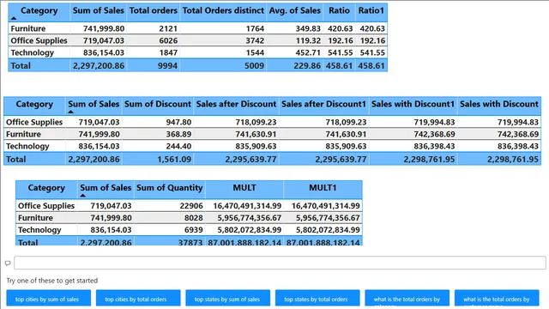Click the Sum of Quantity column header
The image size is (549, 309).
point(170,188)
